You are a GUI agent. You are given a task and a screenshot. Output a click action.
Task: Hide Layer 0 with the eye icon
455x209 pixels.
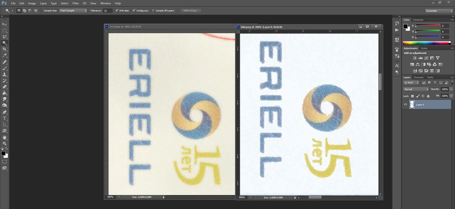pyautogui.click(x=405, y=104)
